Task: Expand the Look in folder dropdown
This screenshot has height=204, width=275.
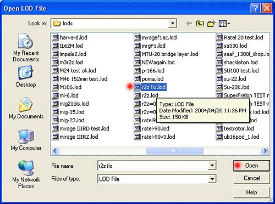Action: tap(172, 24)
